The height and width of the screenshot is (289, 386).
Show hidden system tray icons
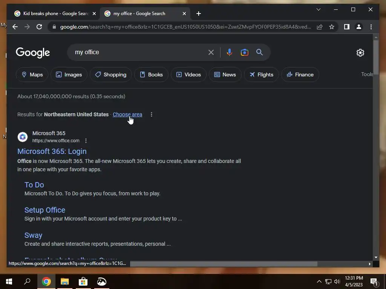(319, 281)
